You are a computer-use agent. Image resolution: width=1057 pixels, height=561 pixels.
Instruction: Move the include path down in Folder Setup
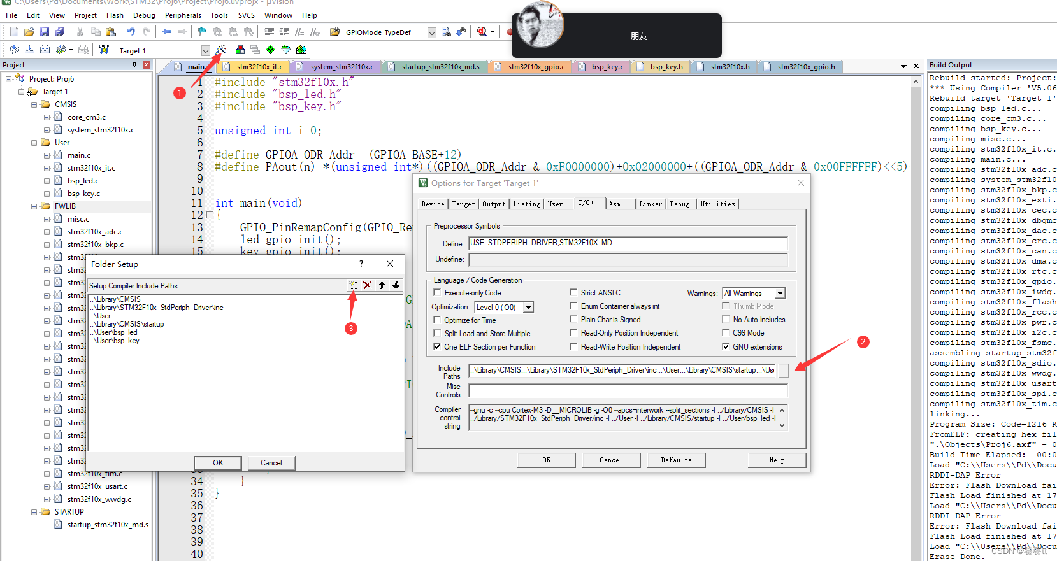[x=396, y=285]
